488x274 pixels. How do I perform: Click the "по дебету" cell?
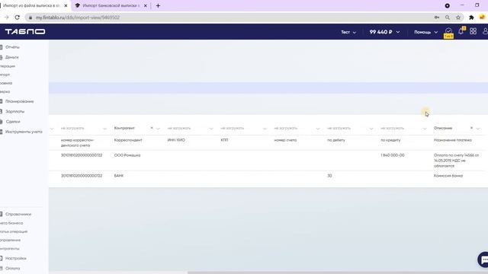[336, 140]
